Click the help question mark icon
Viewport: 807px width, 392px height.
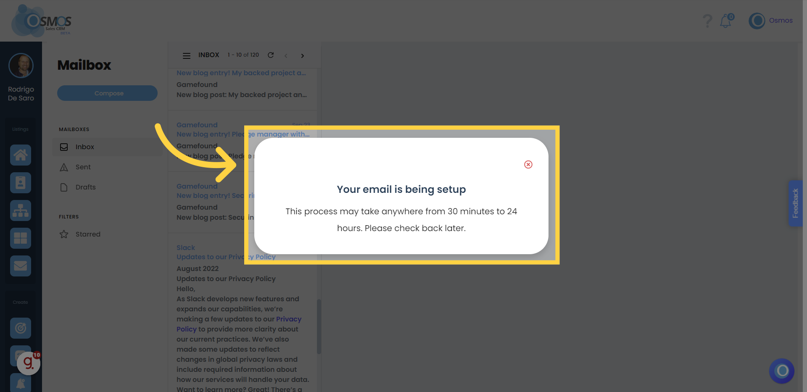[x=707, y=21]
